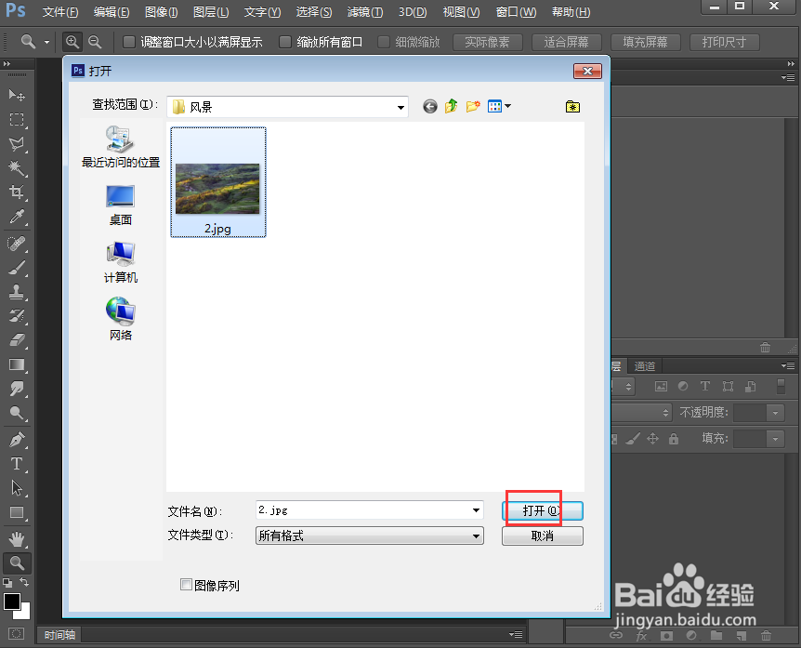Select the Brush tool
Screen dimensions: 801x648
pos(17,268)
